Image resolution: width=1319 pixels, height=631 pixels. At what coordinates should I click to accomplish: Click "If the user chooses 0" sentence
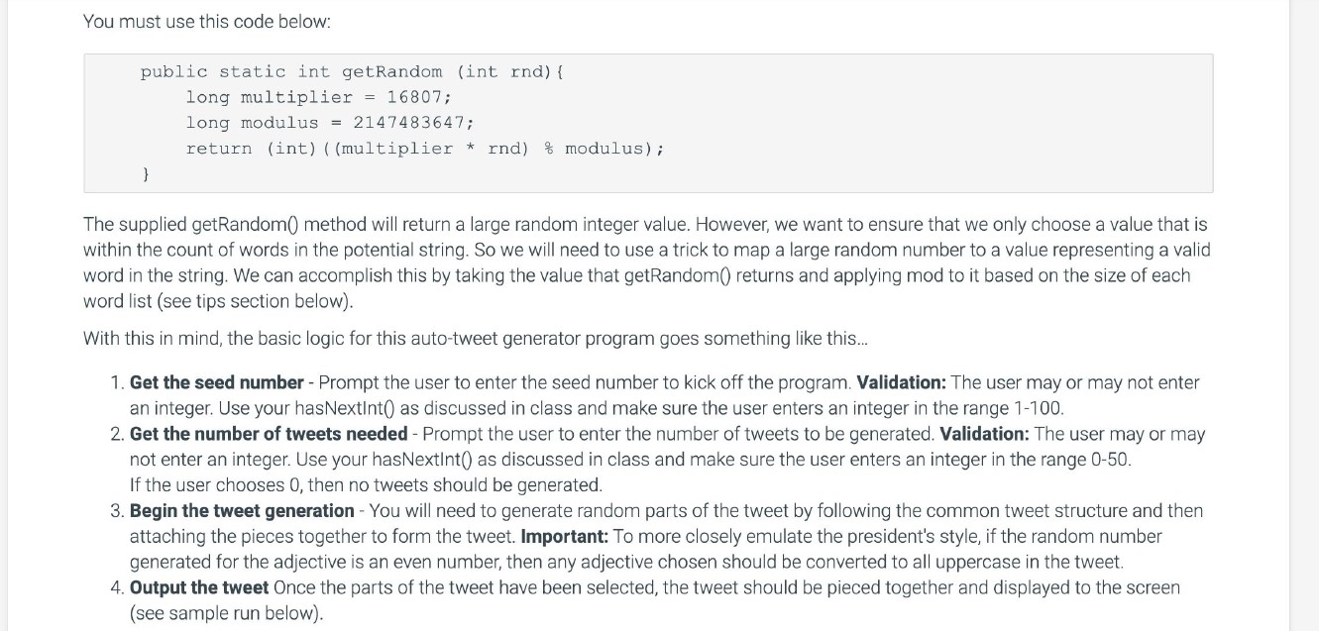366,485
